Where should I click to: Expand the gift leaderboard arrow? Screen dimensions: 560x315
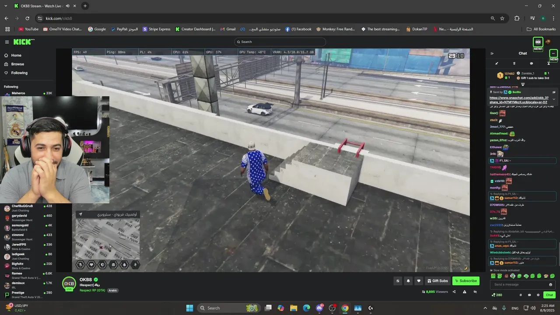click(523, 84)
